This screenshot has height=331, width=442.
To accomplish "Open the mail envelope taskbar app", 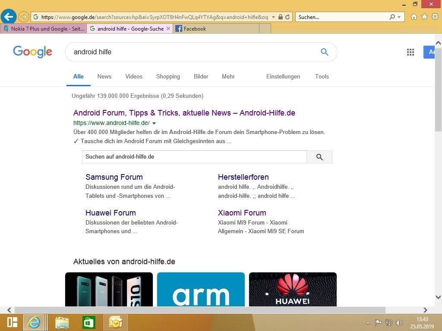I will coord(116,322).
